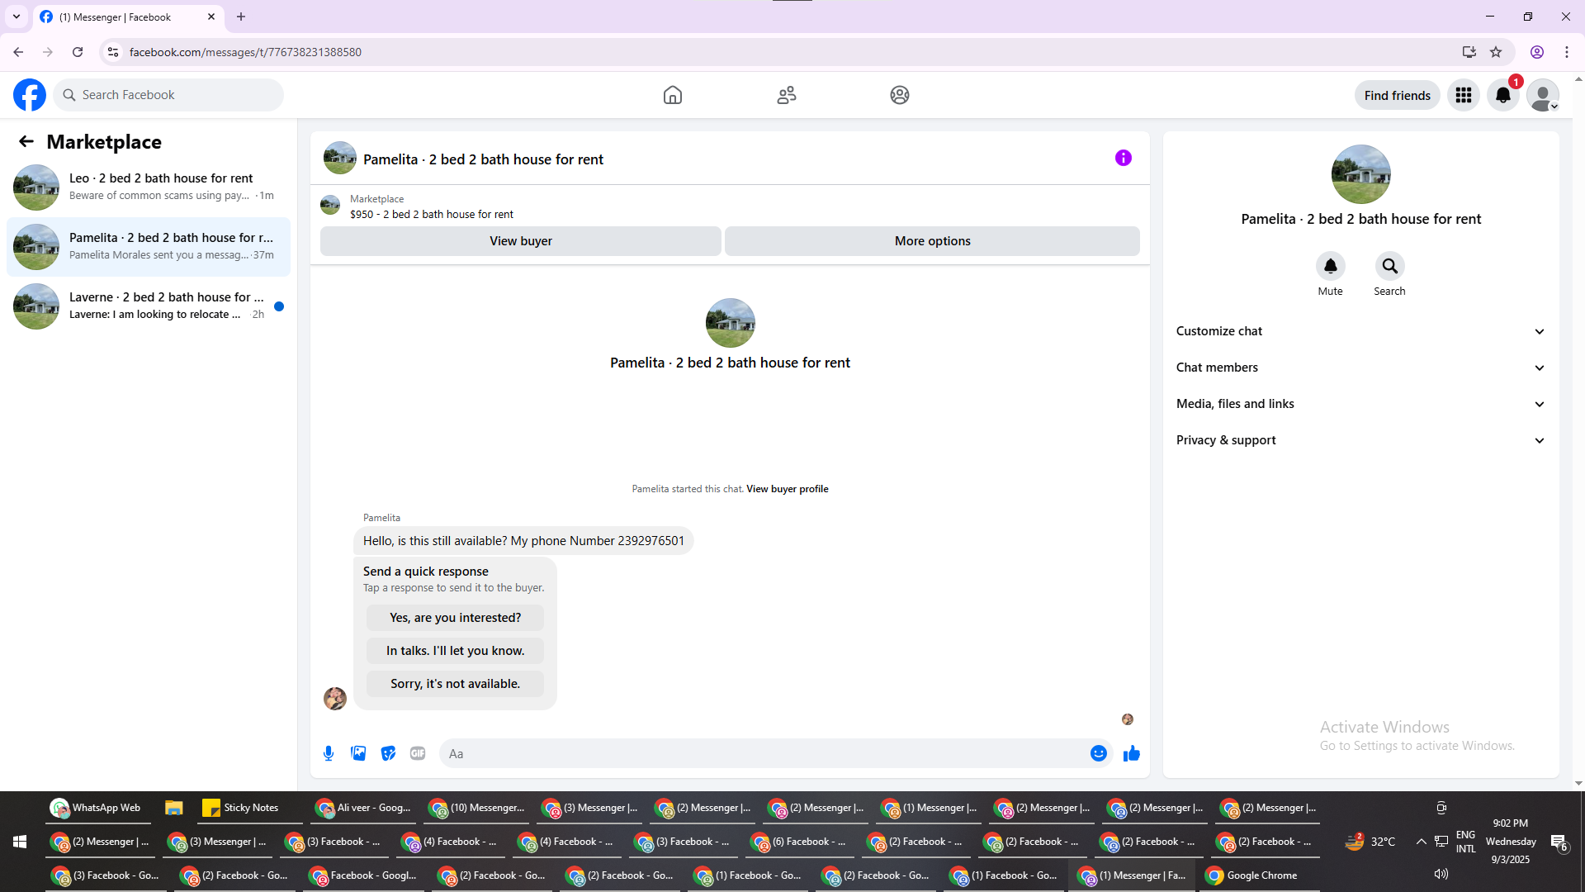Bookmark this page with the star icon
The image size is (1585, 892).
pyautogui.click(x=1496, y=52)
